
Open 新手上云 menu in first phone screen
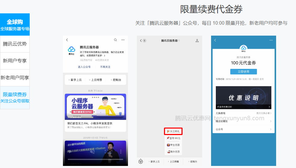click(75, 80)
